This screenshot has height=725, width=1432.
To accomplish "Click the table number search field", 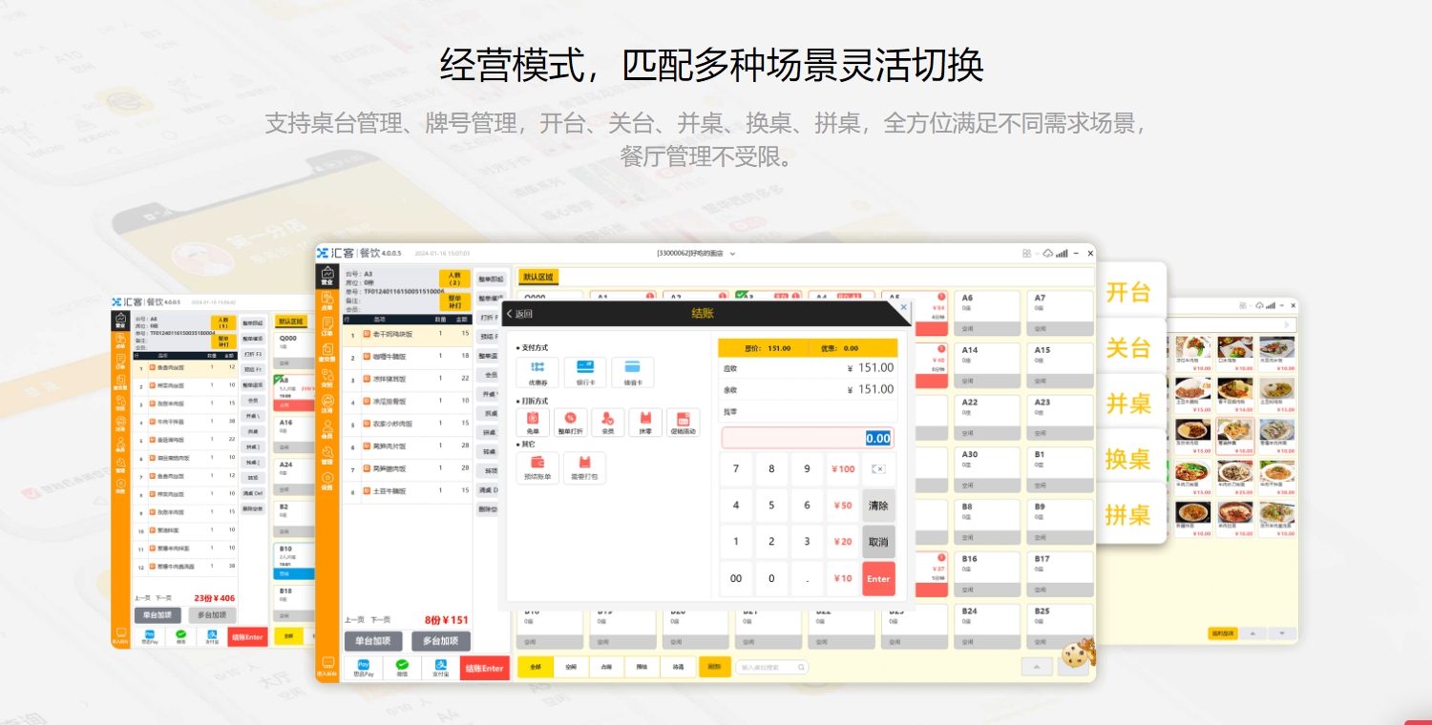I will tap(771, 667).
